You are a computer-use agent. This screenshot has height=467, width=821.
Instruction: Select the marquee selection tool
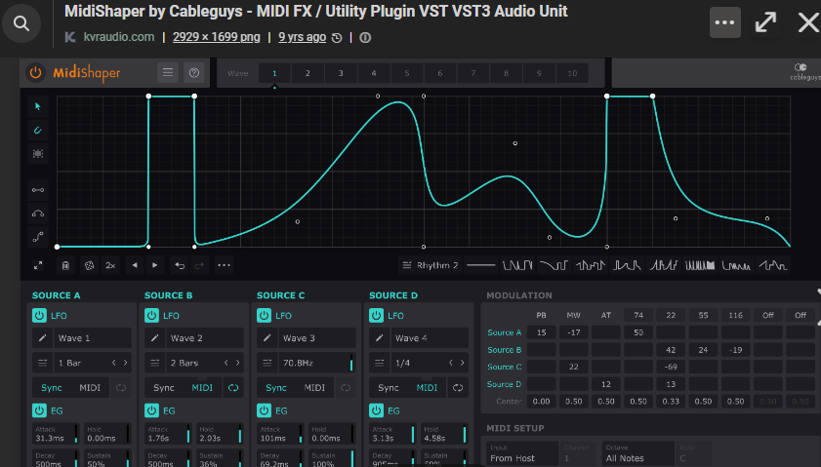click(38, 154)
